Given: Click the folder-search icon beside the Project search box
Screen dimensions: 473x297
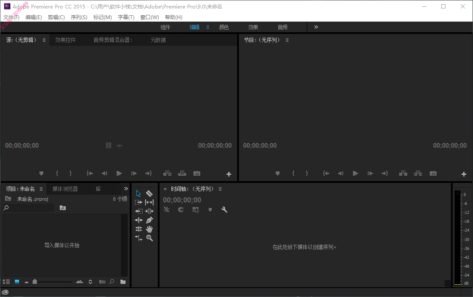Looking at the screenshot, I should point(63,207).
